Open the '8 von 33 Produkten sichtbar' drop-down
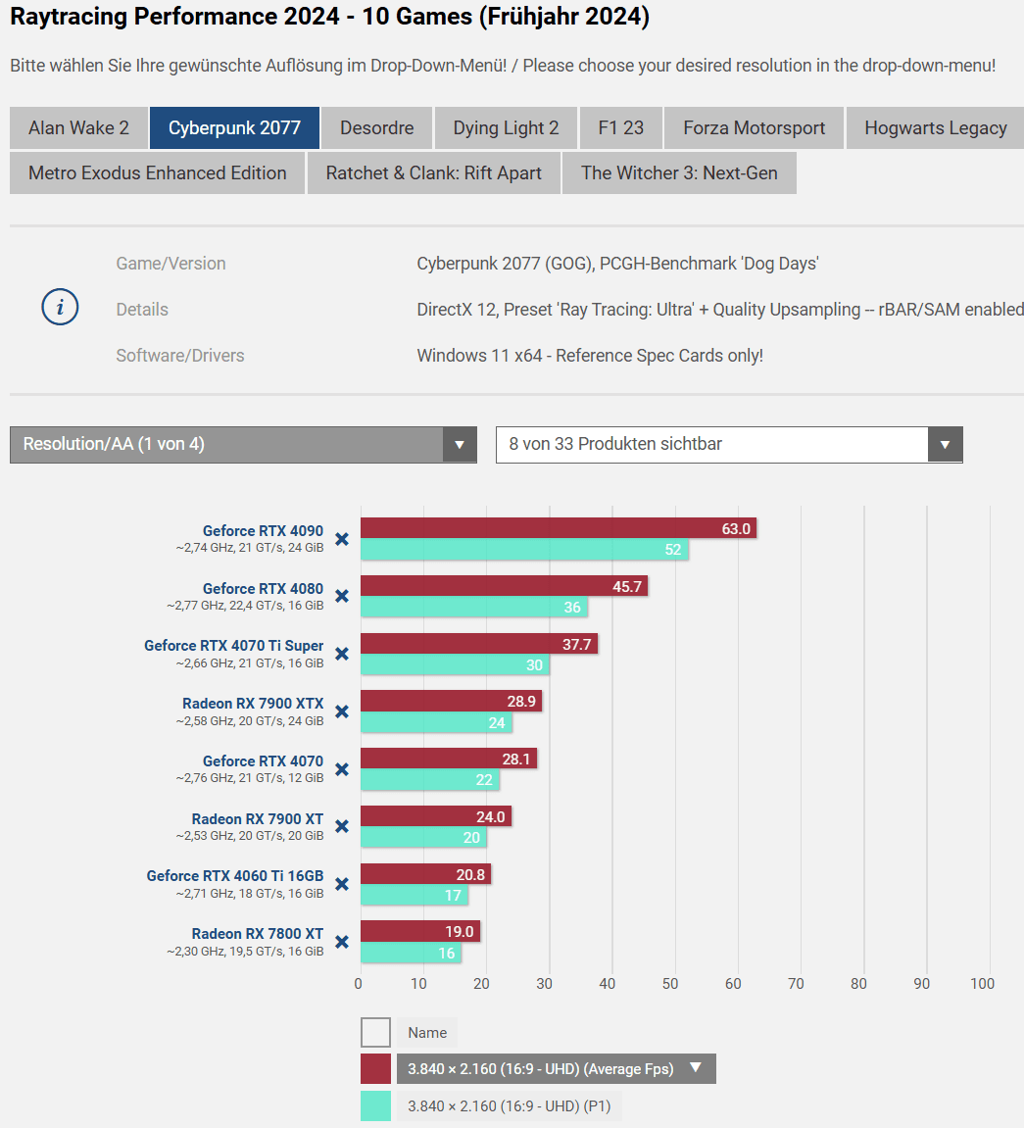Screen dimensions: 1024x1128 tap(729, 445)
